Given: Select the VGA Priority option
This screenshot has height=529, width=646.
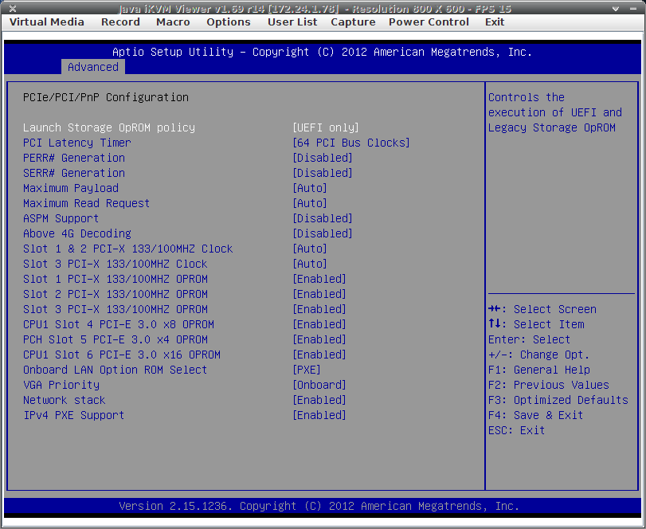Looking at the screenshot, I should tap(61, 385).
